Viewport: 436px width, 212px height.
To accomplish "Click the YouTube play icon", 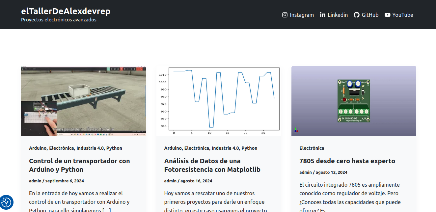I will [388, 15].
